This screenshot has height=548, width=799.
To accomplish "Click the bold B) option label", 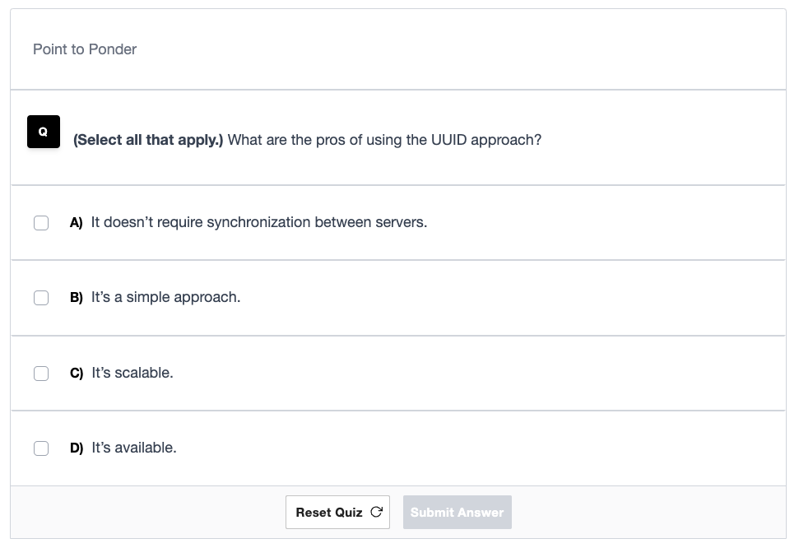I will pos(77,298).
